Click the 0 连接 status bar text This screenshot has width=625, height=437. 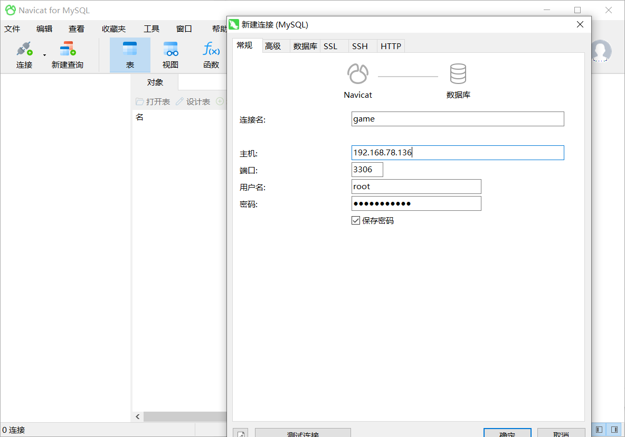coord(14,430)
